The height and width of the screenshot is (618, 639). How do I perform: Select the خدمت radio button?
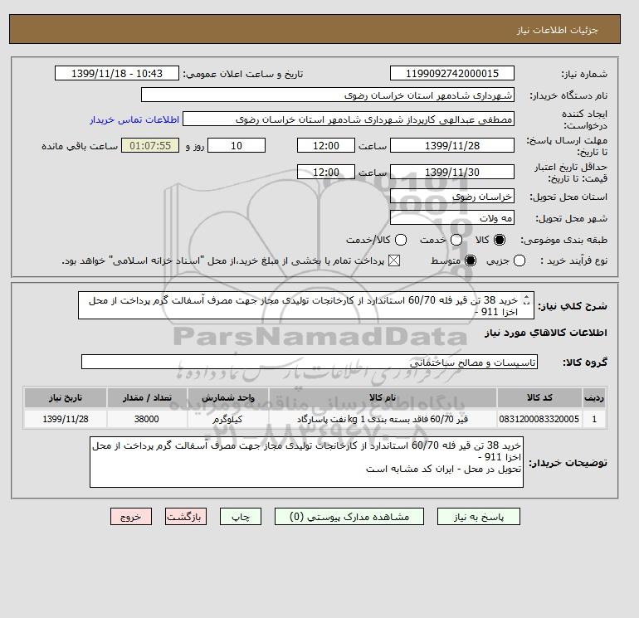456,240
